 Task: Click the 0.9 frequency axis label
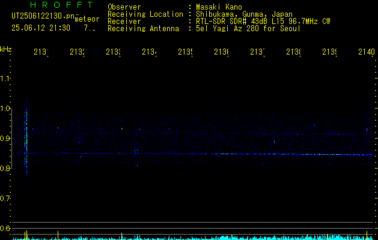pos(5,138)
